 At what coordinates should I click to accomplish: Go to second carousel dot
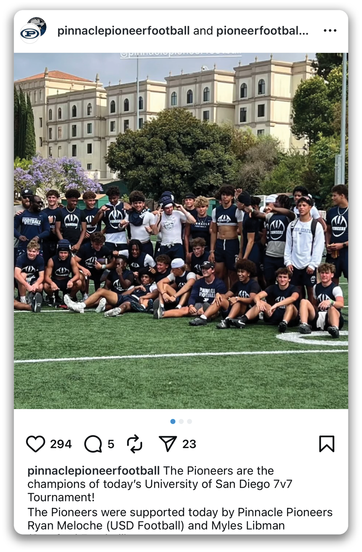point(181,421)
